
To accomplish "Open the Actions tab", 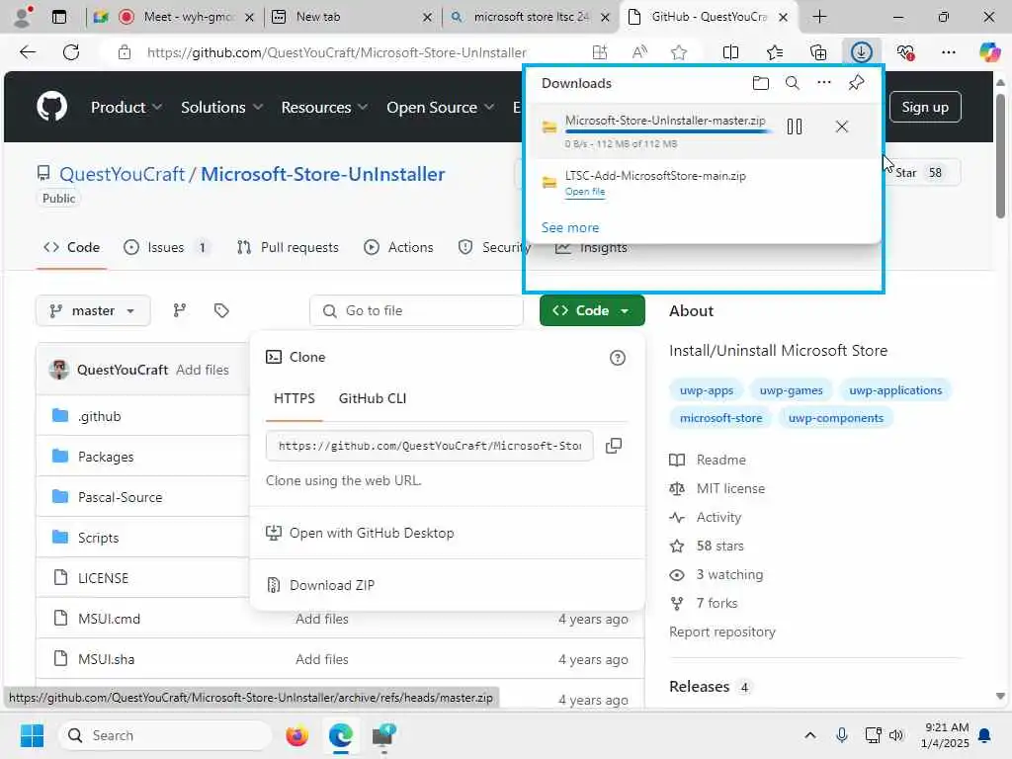I will click(398, 247).
